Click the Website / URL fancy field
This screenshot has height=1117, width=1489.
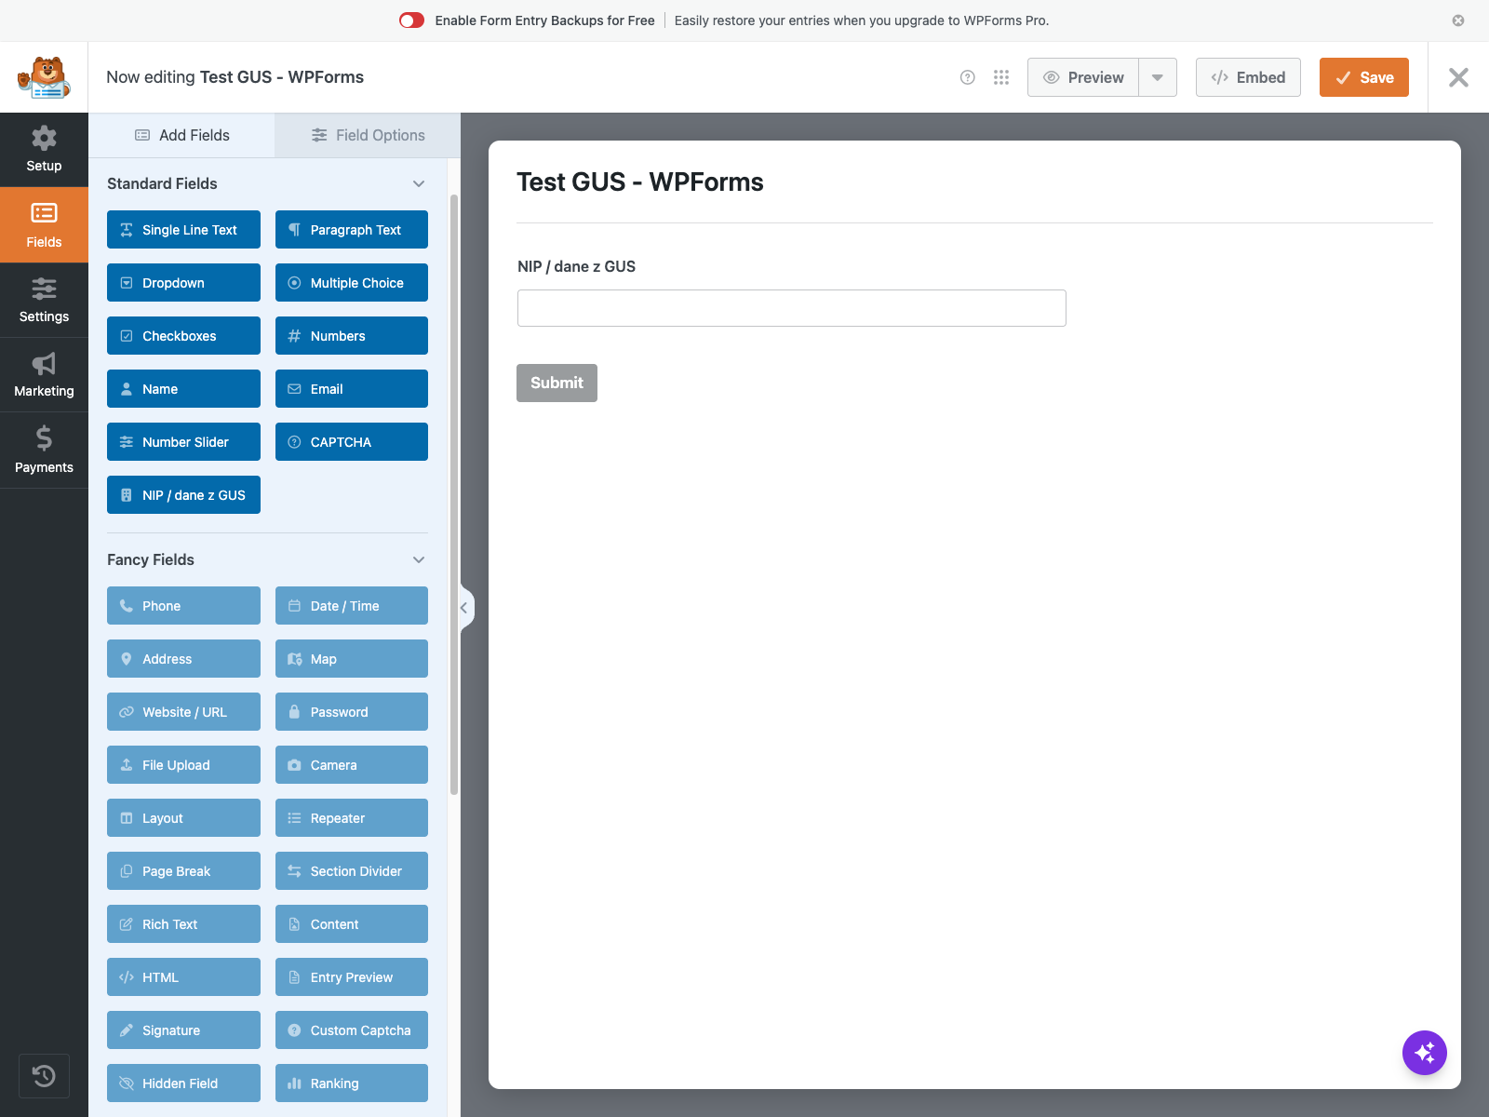(183, 712)
